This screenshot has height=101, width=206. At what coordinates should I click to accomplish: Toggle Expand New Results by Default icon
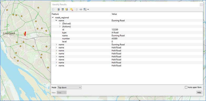(x=67, y=9)
